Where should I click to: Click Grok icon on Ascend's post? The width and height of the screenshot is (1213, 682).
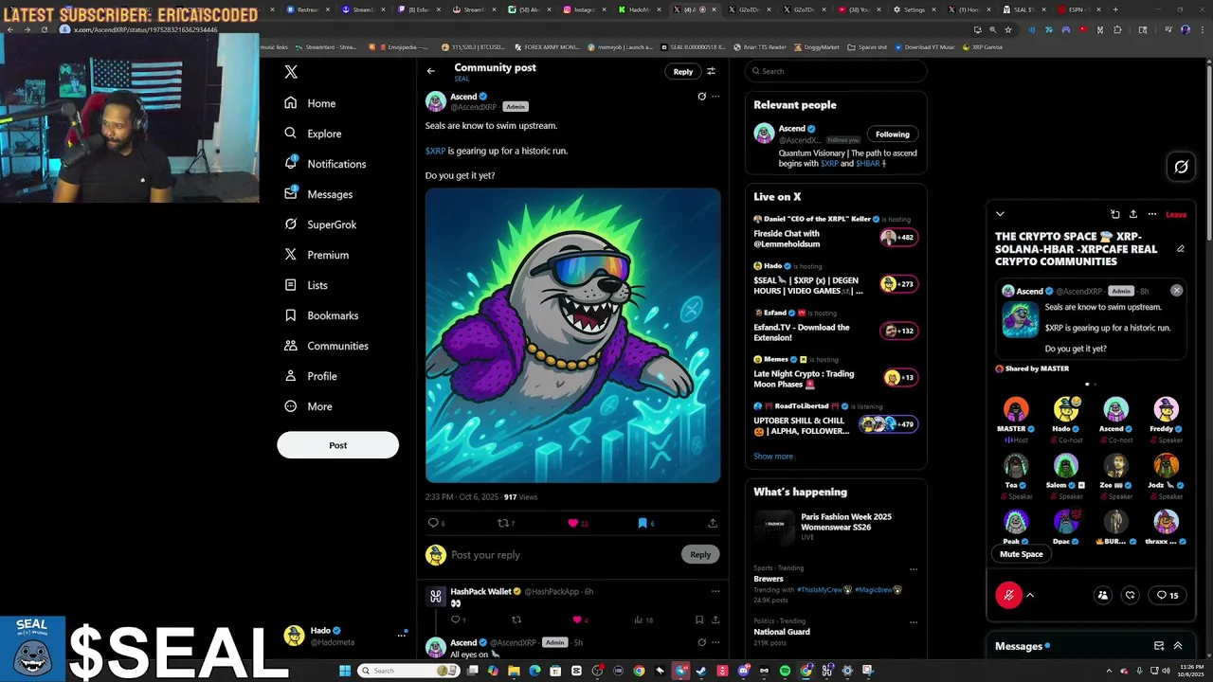[701, 97]
